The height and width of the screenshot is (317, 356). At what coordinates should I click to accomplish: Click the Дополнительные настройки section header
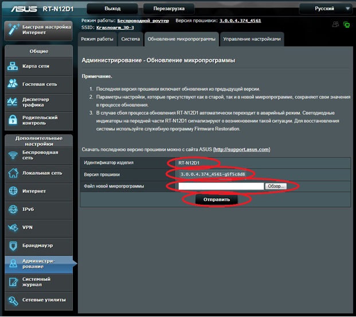(39, 141)
